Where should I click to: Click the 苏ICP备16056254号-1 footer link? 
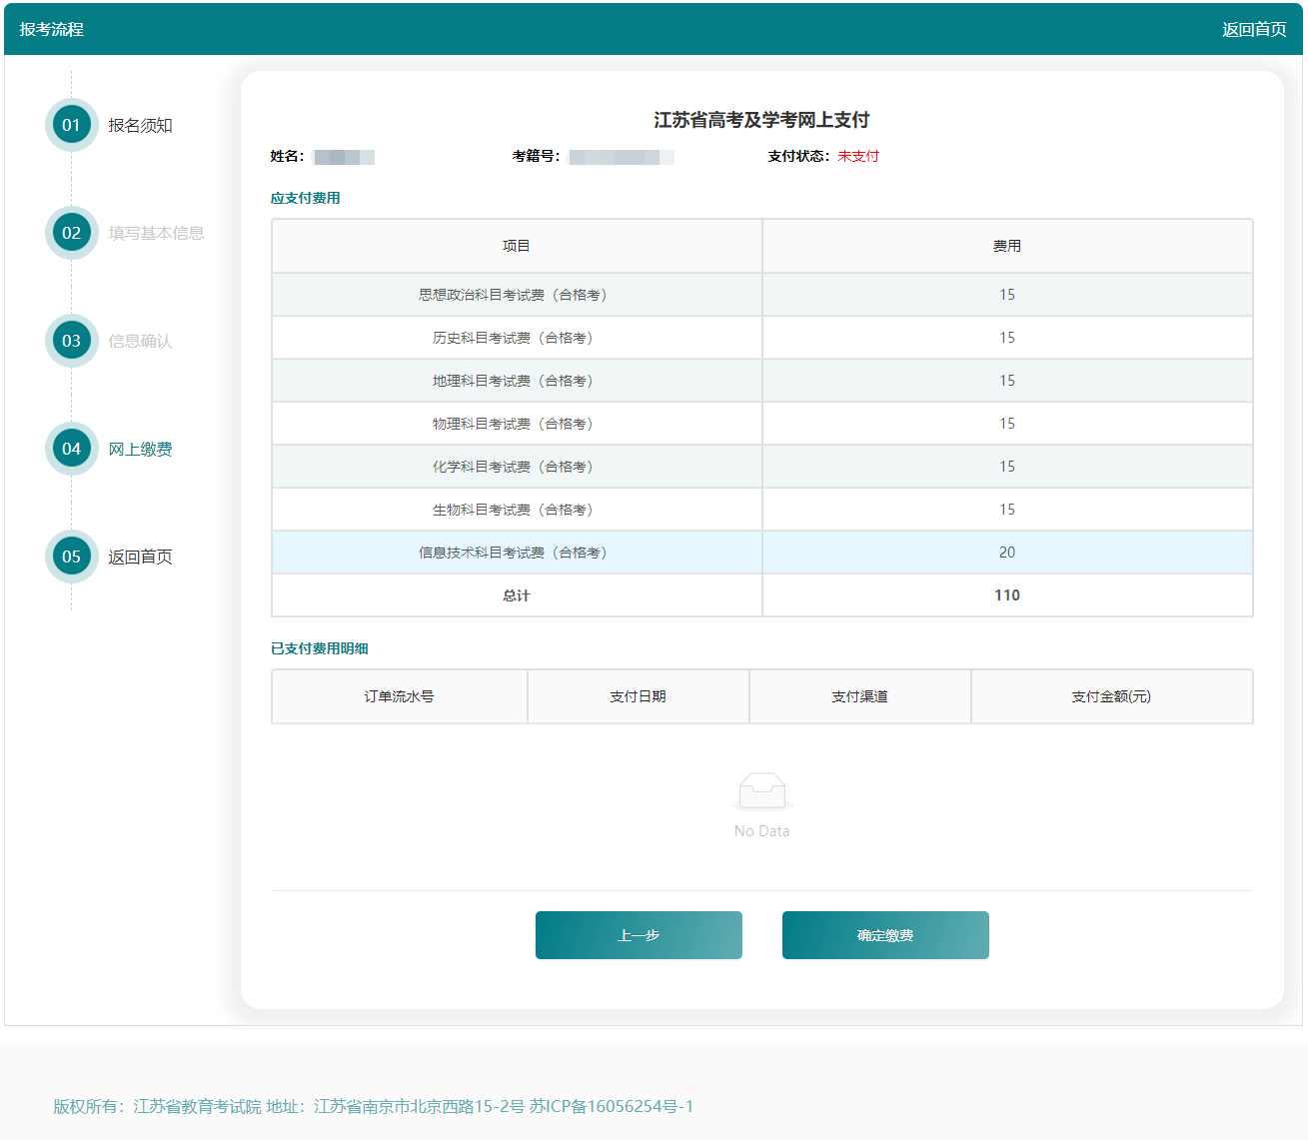(612, 1106)
